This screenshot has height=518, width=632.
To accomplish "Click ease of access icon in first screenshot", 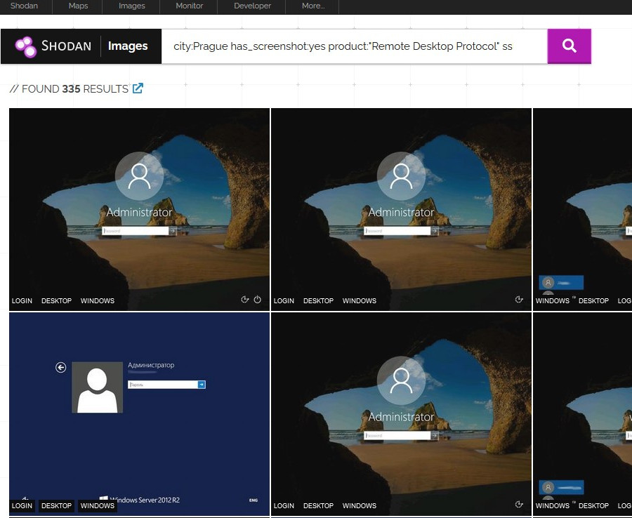I will point(244,299).
